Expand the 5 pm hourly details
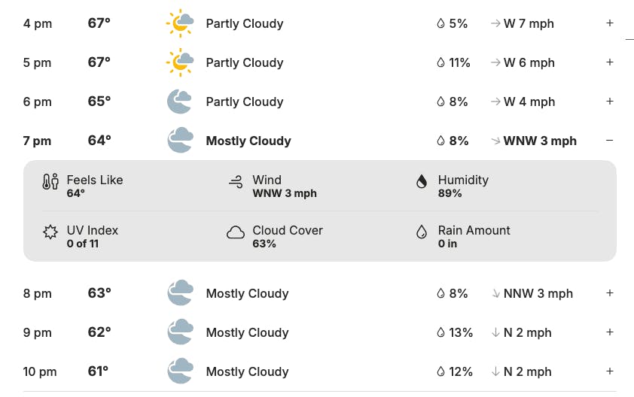The width and height of the screenshot is (634, 397). (x=610, y=62)
